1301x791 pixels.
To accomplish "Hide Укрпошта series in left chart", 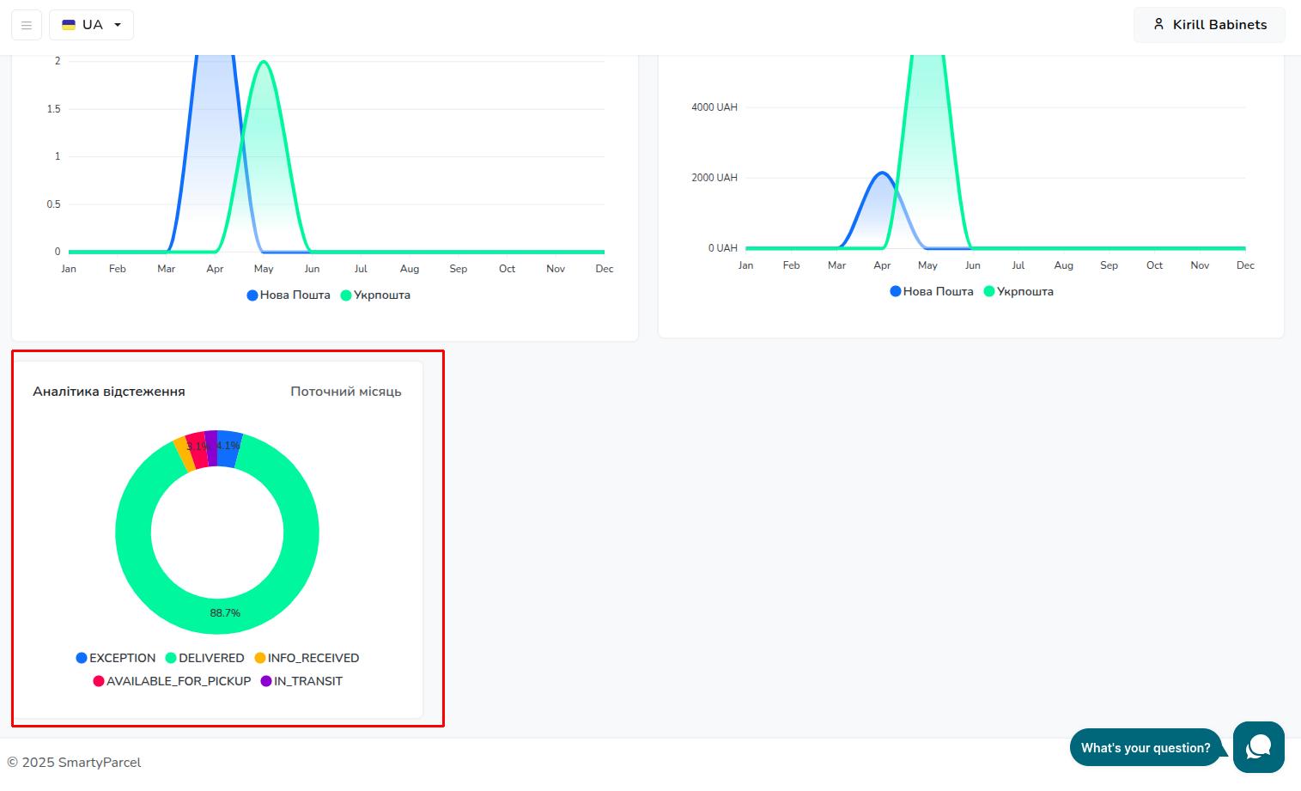I will click(x=375, y=295).
